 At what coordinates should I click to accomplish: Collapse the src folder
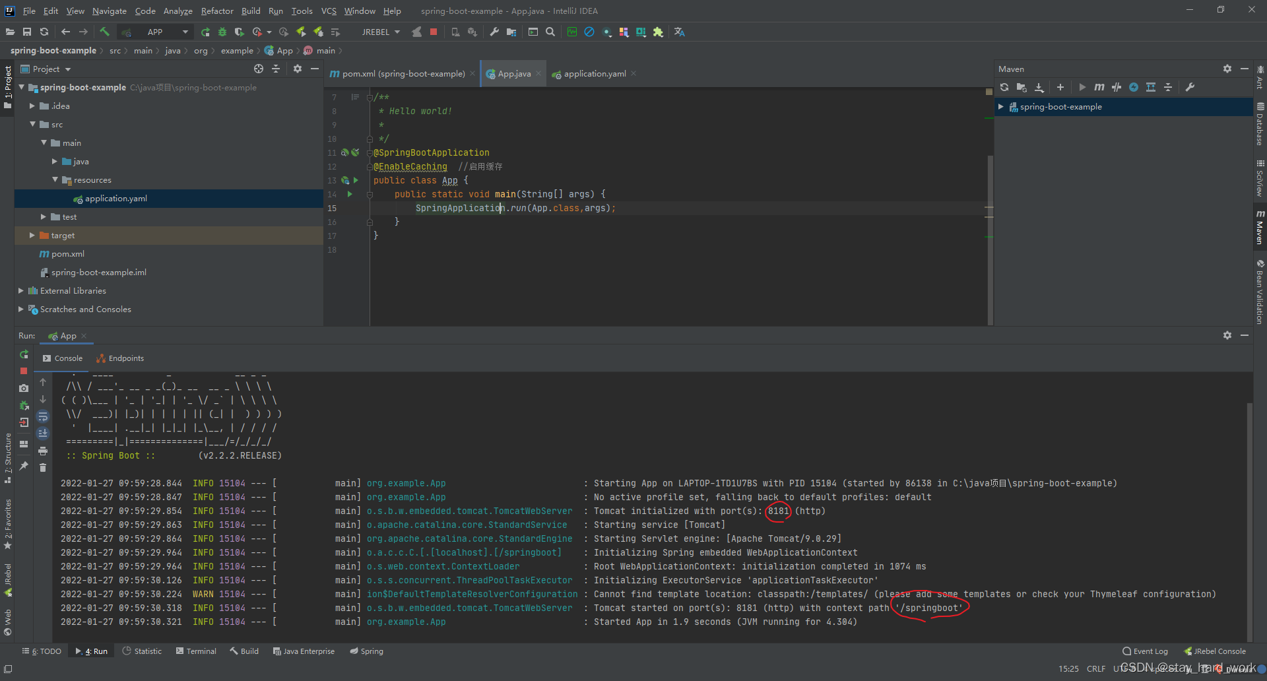32,124
